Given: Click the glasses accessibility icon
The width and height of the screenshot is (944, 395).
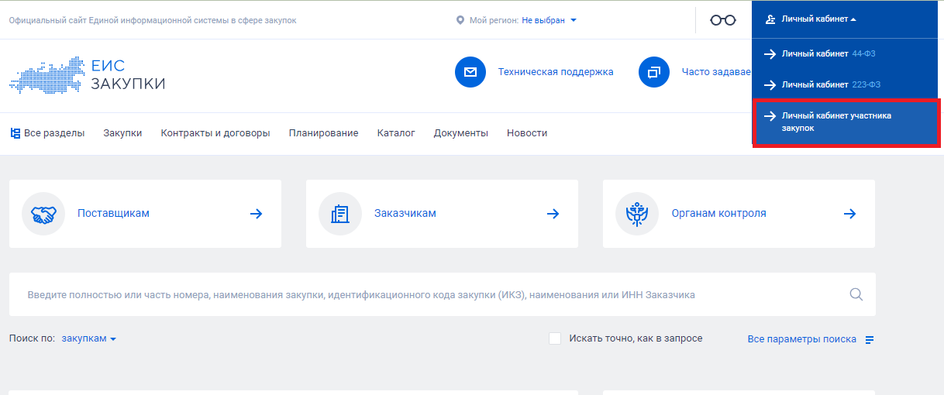Looking at the screenshot, I should click(x=722, y=20).
